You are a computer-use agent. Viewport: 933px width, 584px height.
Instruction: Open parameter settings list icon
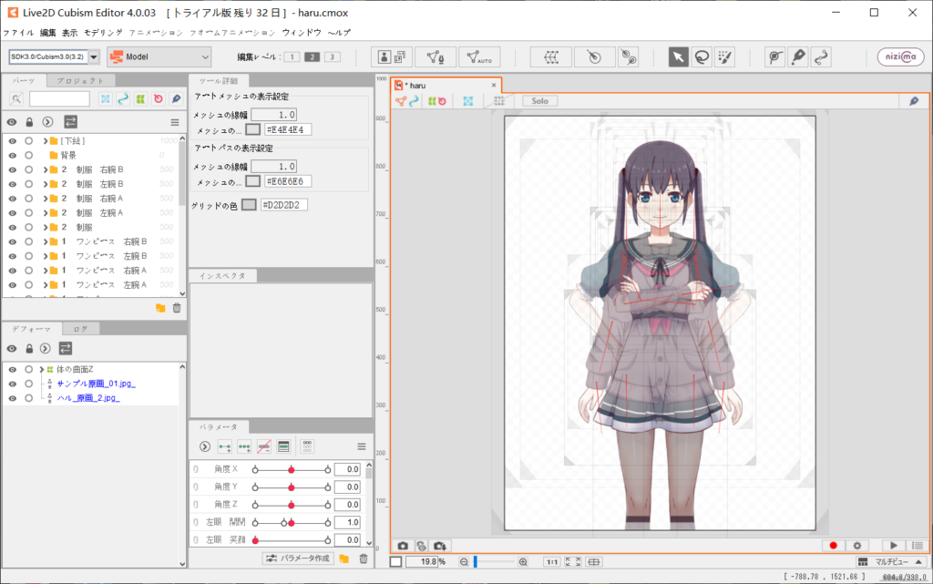(283, 446)
